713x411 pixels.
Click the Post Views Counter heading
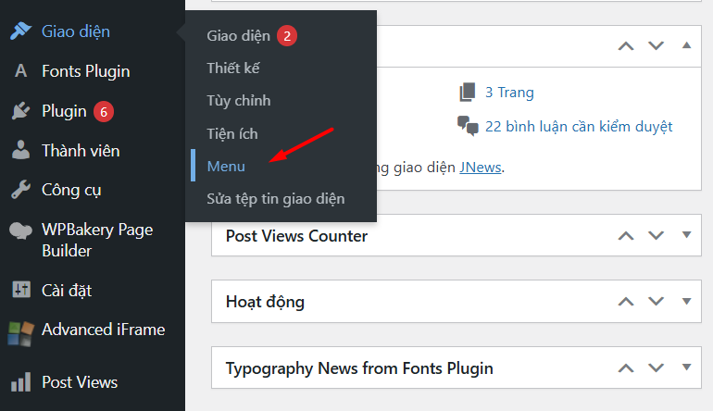296,236
